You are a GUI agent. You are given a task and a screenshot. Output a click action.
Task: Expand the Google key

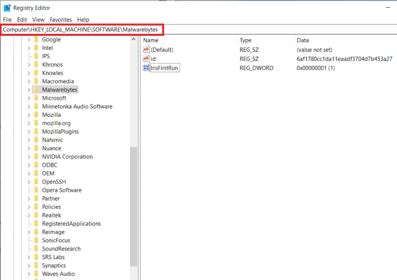tap(29, 40)
